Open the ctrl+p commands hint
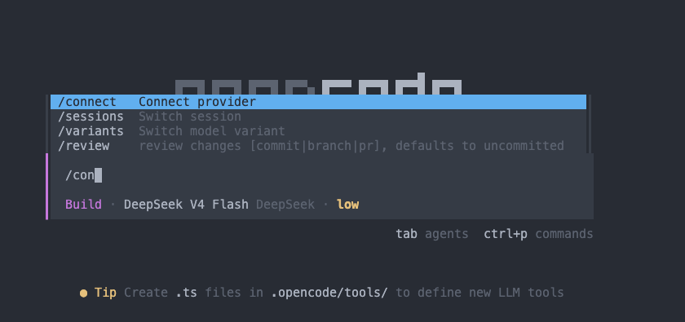 [x=538, y=234]
